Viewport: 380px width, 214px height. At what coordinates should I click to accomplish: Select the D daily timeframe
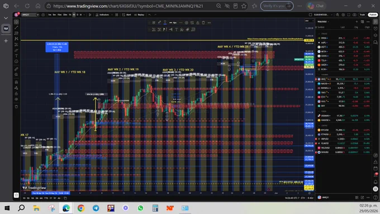coord(78,15)
